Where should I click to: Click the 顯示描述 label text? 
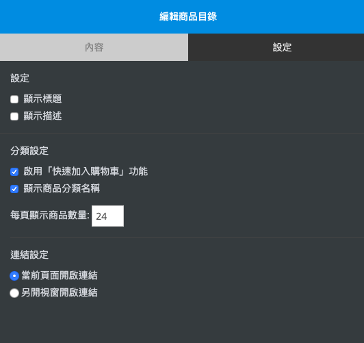[42, 116]
